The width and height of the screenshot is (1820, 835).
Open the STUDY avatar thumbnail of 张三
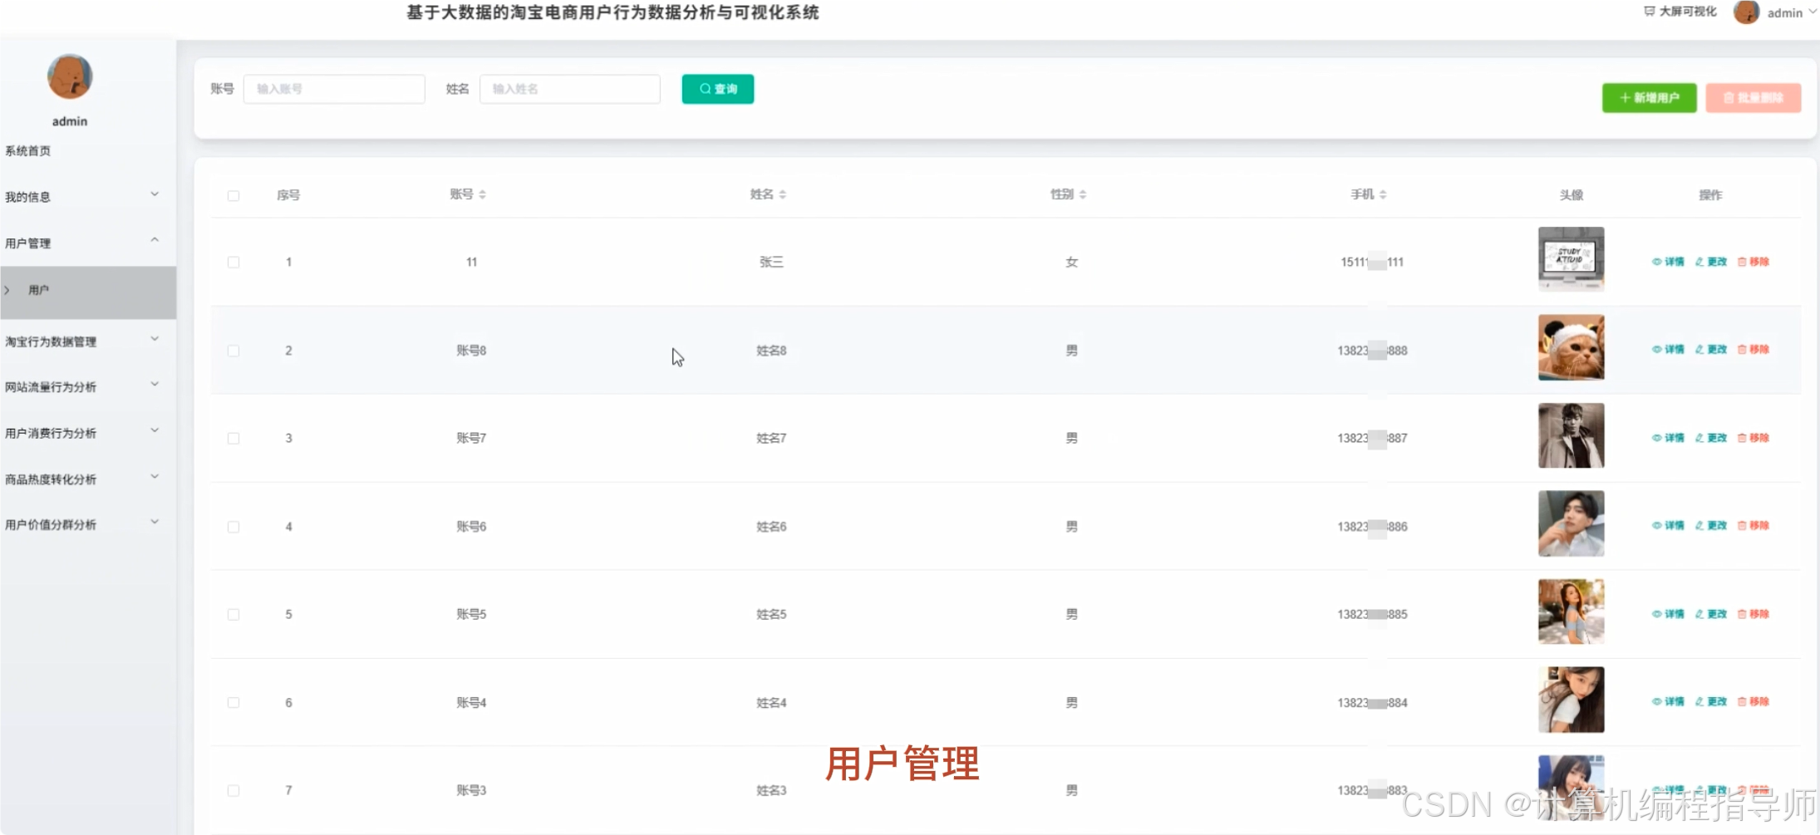[1571, 259]
